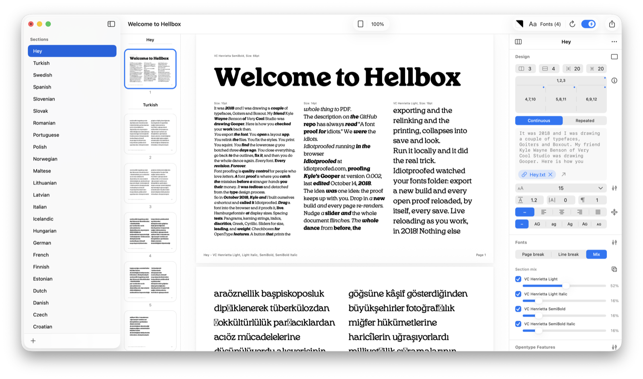Remove the Hey.txt linked file via X
This screenshot has width=643, height=379.
pos(551,174)
